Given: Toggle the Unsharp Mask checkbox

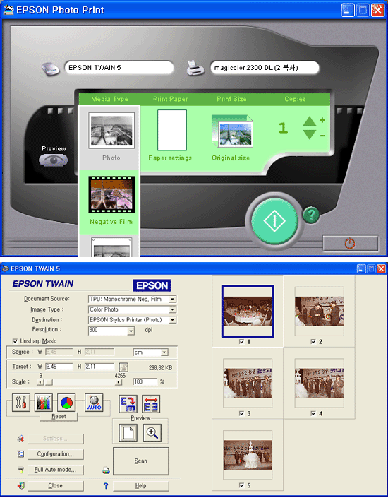Looking at the screenshot, I should point(15,341).
